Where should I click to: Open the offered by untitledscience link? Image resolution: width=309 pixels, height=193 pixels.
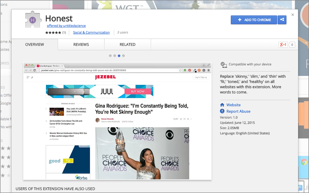click(66, 26)
